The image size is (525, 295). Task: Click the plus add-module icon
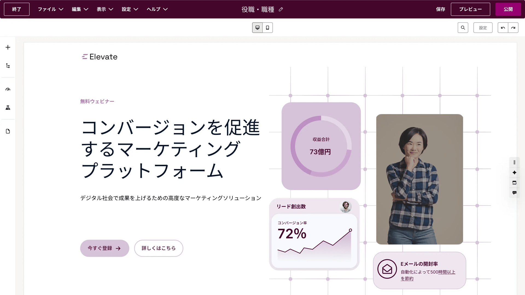tap(8, 47)
